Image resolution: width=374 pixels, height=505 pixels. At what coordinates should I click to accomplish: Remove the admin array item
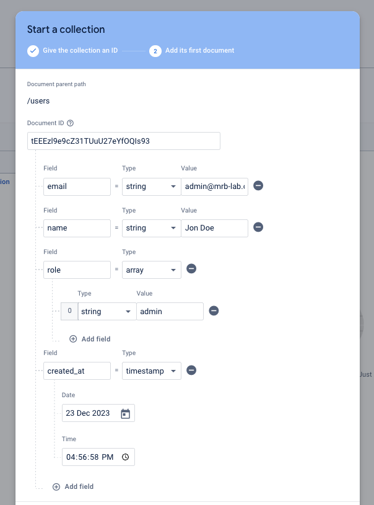[214, 311]
